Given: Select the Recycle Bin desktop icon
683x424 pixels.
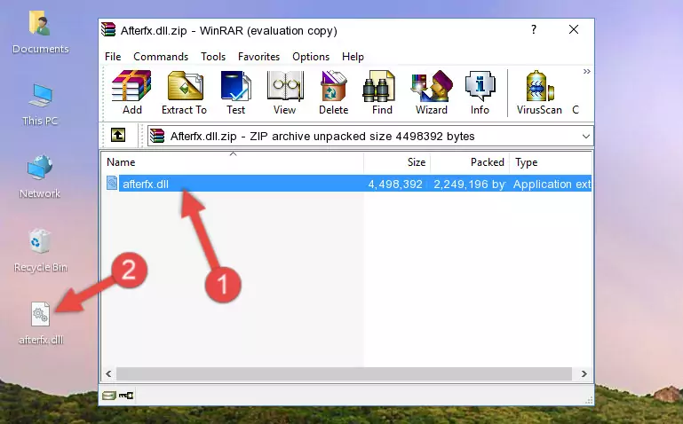Looking at the screenshot, I should point(41,251).
